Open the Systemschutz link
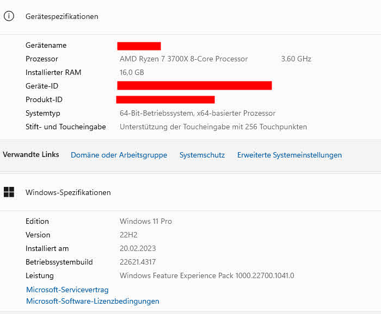 [202, 155]
